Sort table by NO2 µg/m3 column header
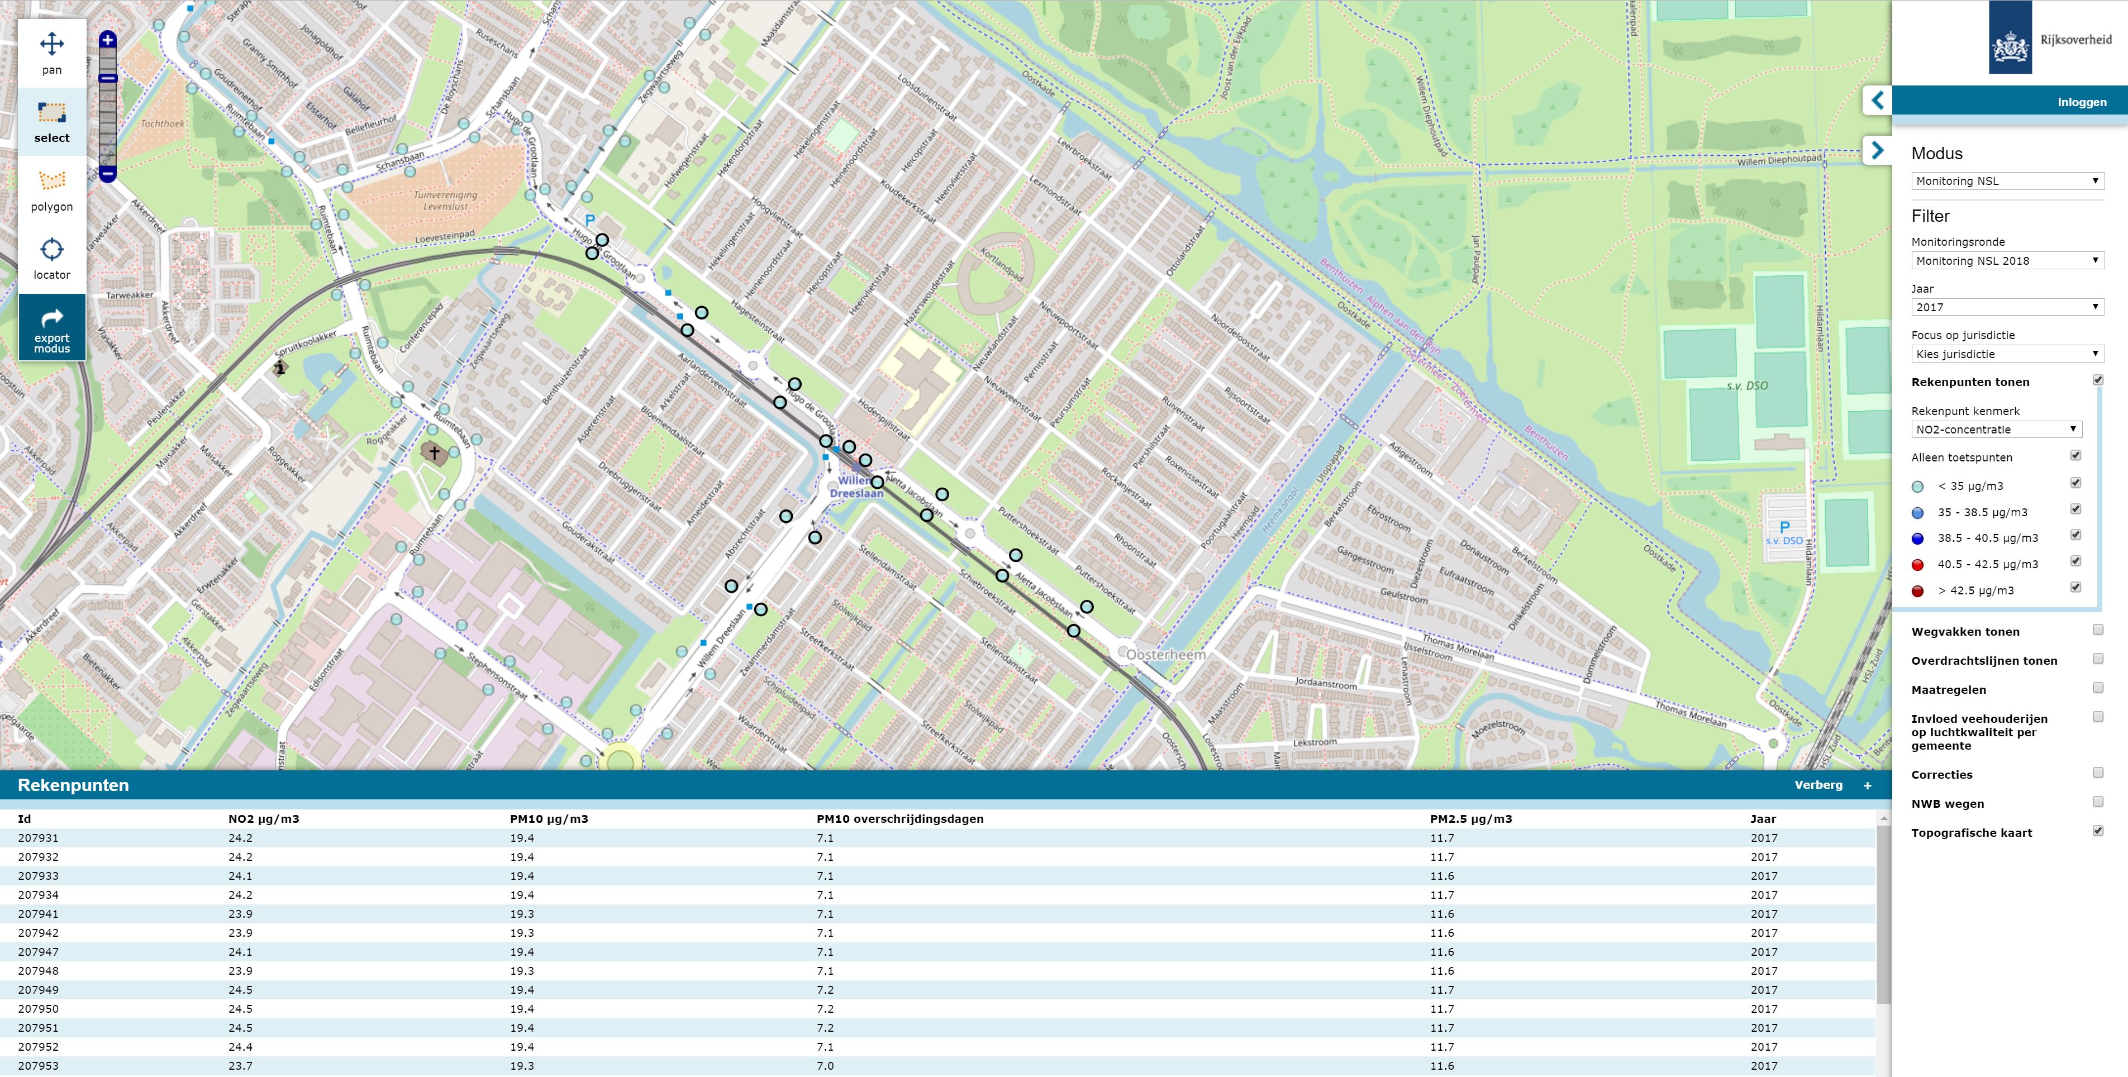2128x1077 pixels. 264,819
